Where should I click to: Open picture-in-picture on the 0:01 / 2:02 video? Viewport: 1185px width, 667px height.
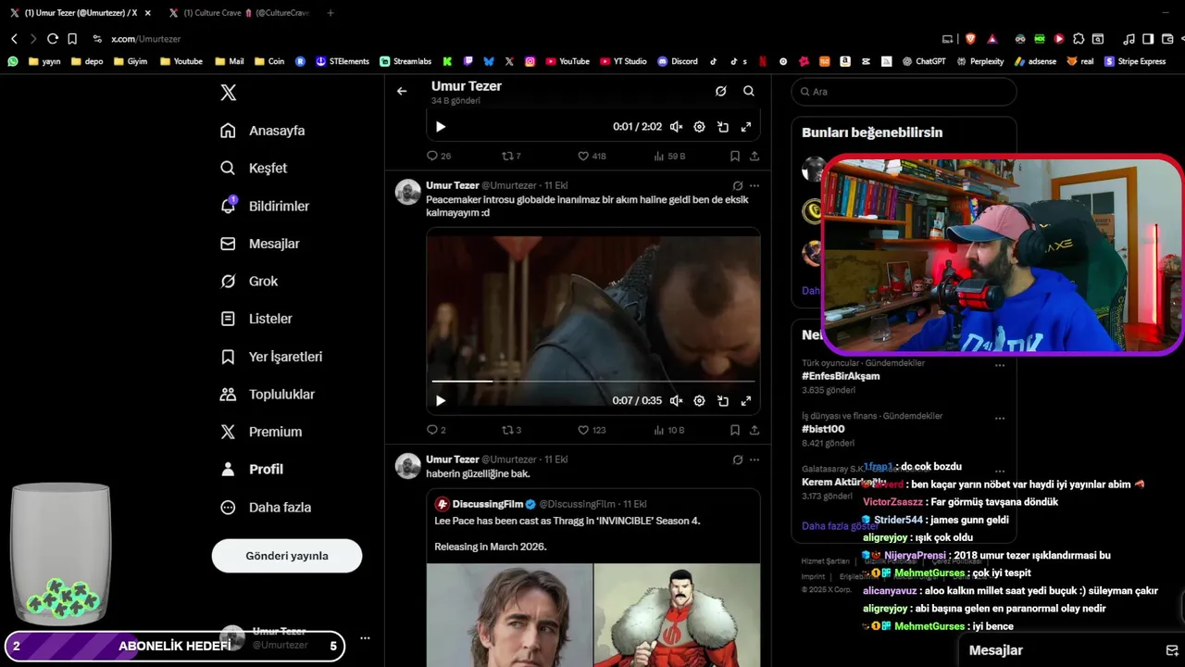(722, 127)
